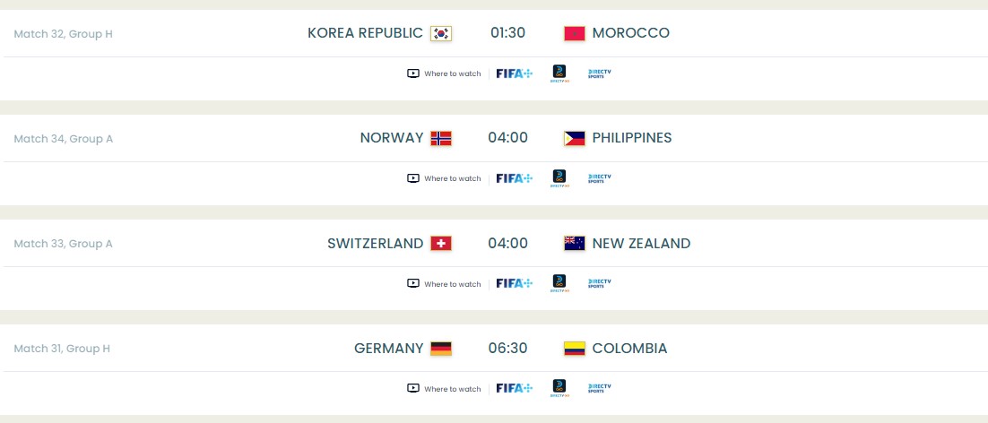
Task: Select the Match 34, Group A label
Action: [x=64, y=139]
